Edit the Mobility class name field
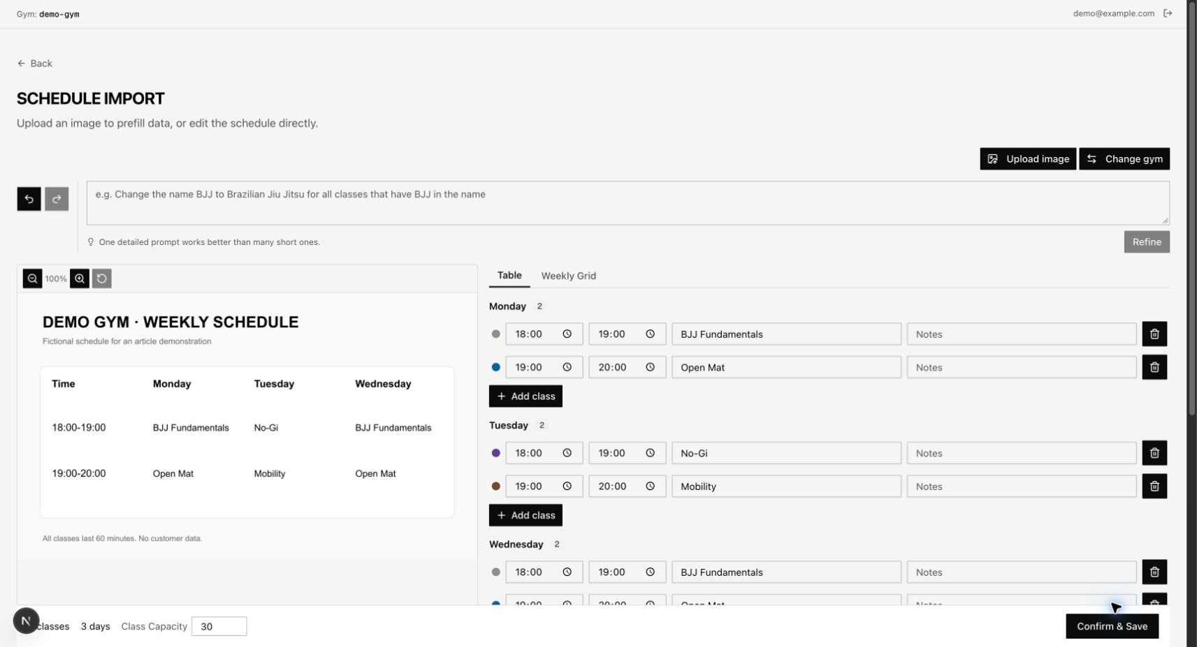This screenshot has width=1197, height=647. pyautogui.click(x=786, y=486)
